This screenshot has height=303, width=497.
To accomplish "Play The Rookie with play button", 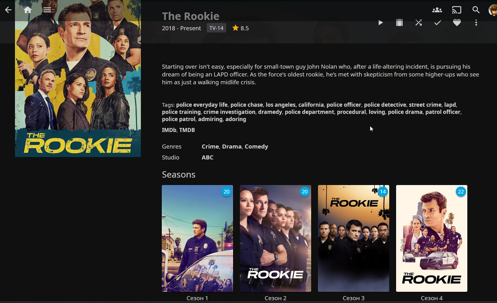I will pos(380,22).
